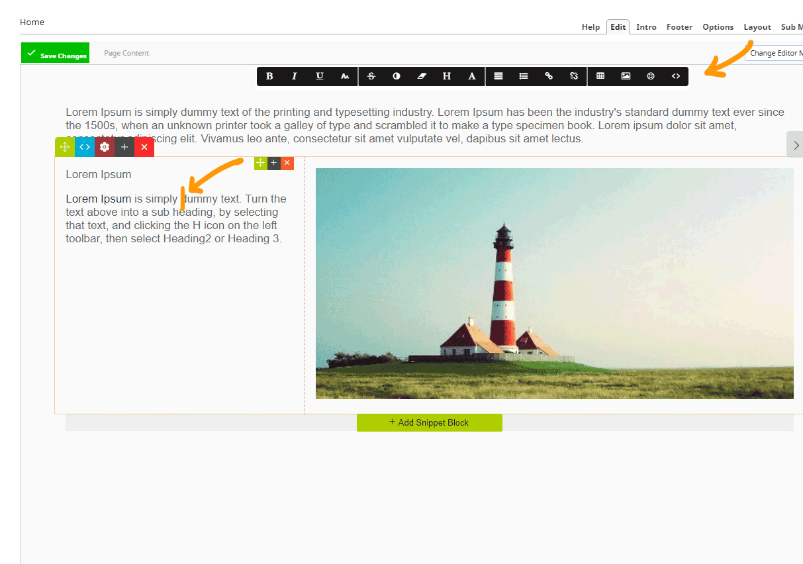Insert a table using the grid icon
This screenshot has height=564, width=803.
coord(600,76)
